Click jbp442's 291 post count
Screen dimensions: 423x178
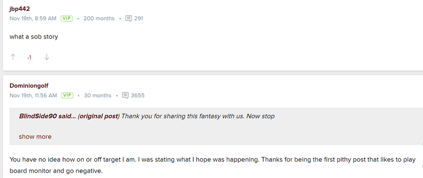139,19
